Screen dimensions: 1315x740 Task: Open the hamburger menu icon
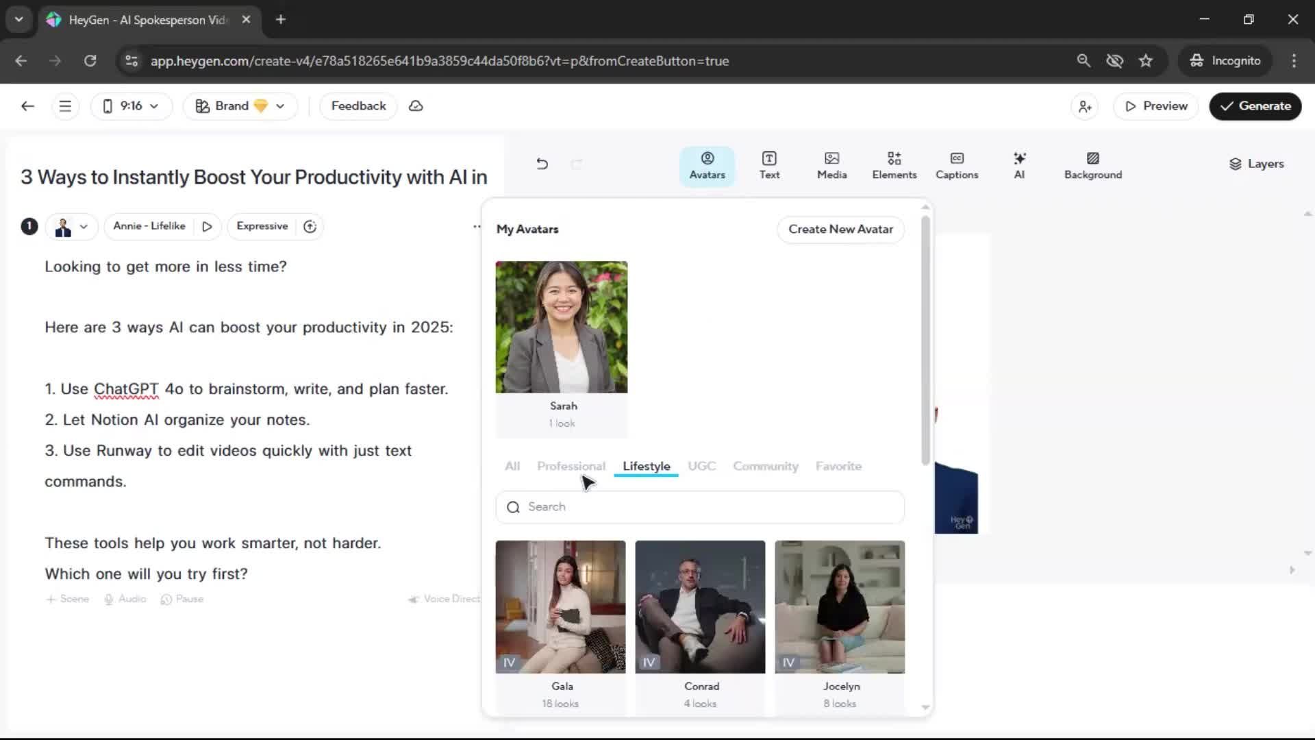(65, 106)
